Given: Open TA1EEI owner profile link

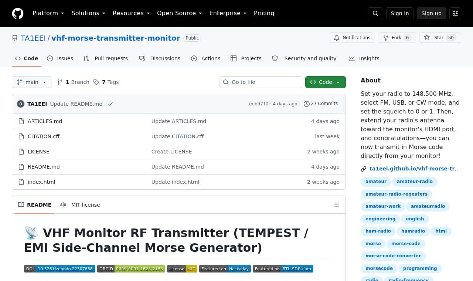Looking at the screenshot, I should tap(33, 38).
